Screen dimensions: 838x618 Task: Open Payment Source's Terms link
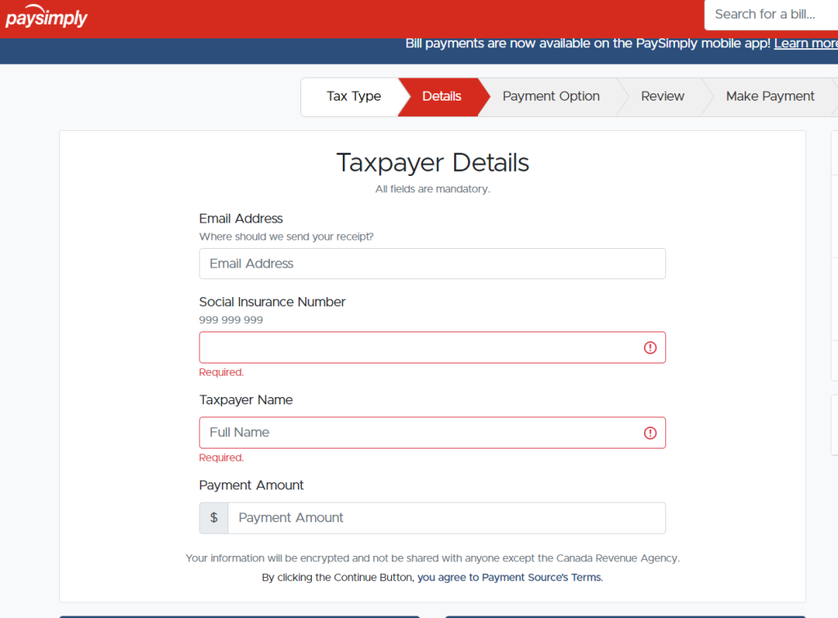(542, 577)
